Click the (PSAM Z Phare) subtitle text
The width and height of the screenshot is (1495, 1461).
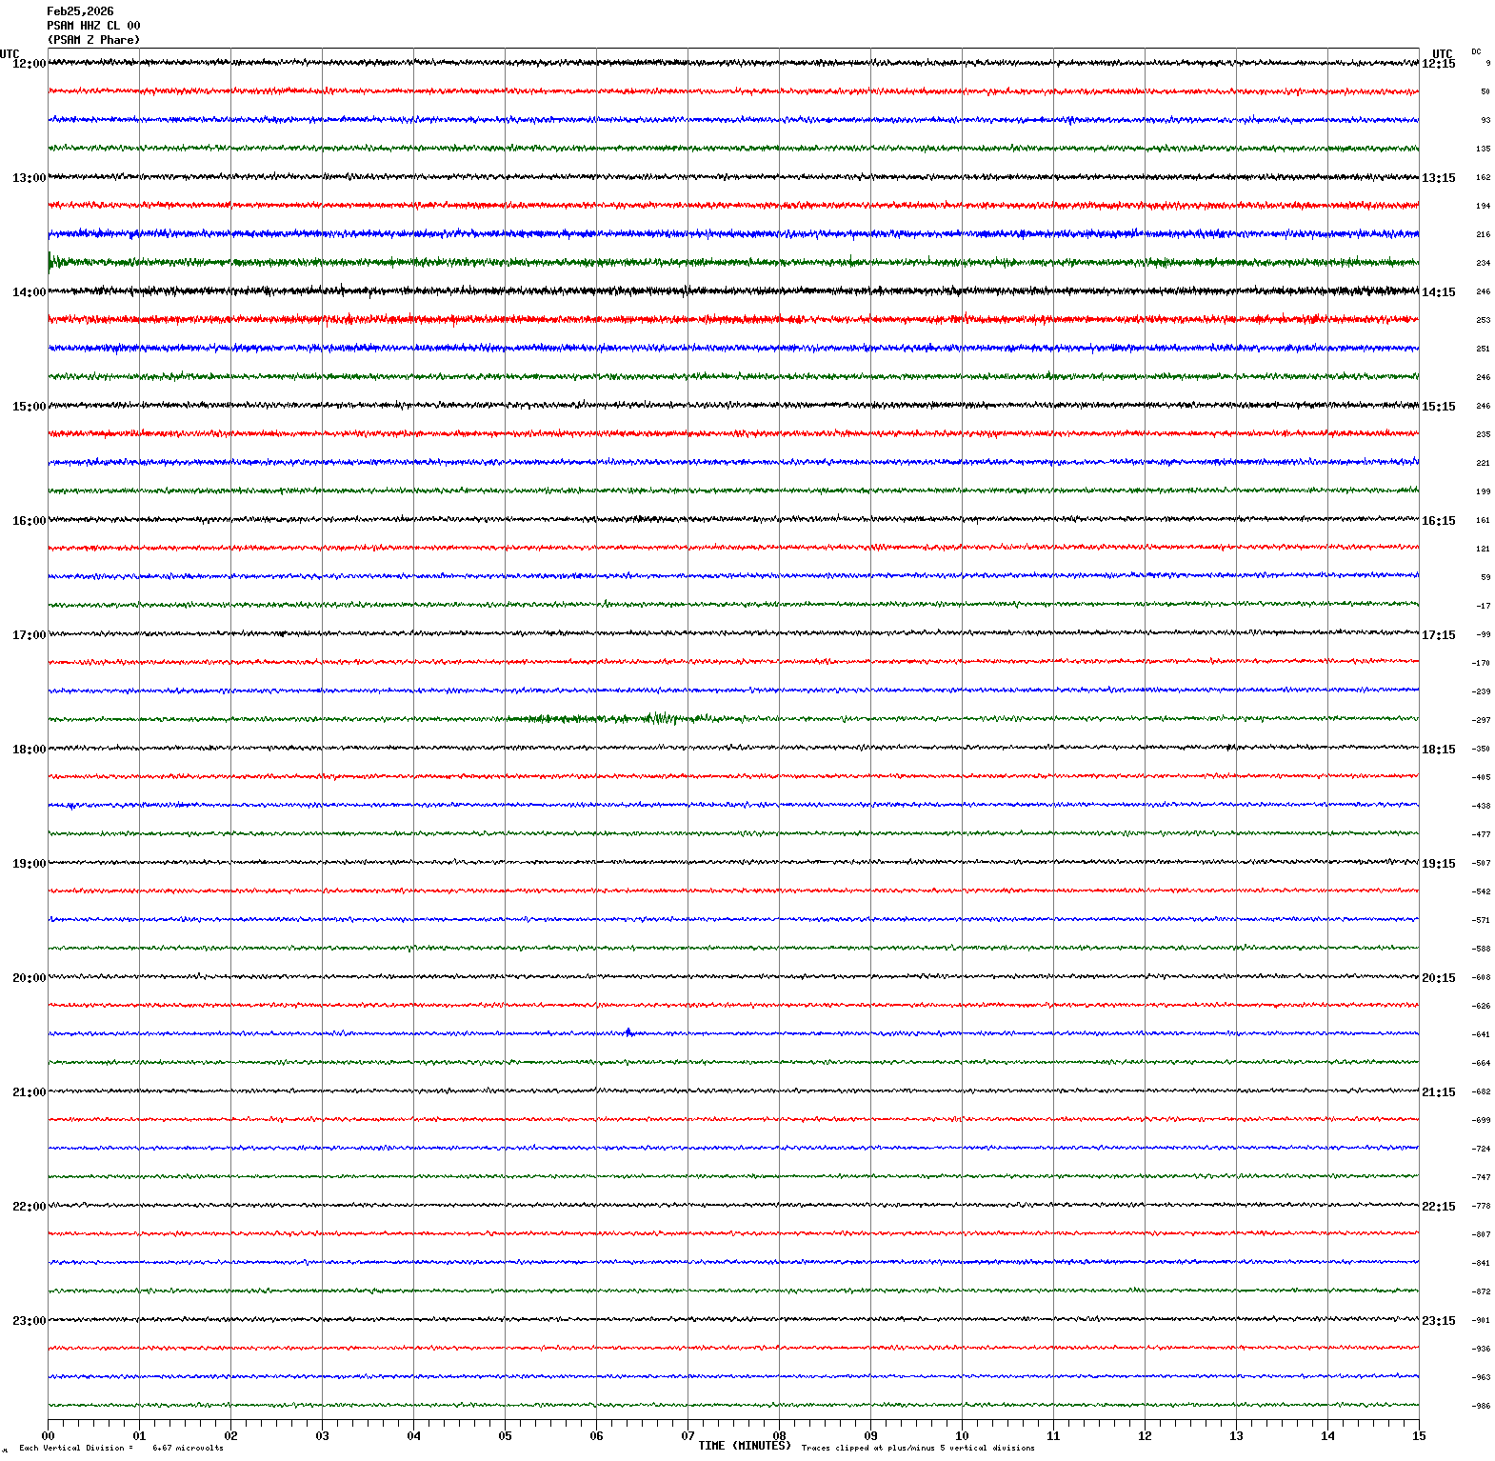93,40
